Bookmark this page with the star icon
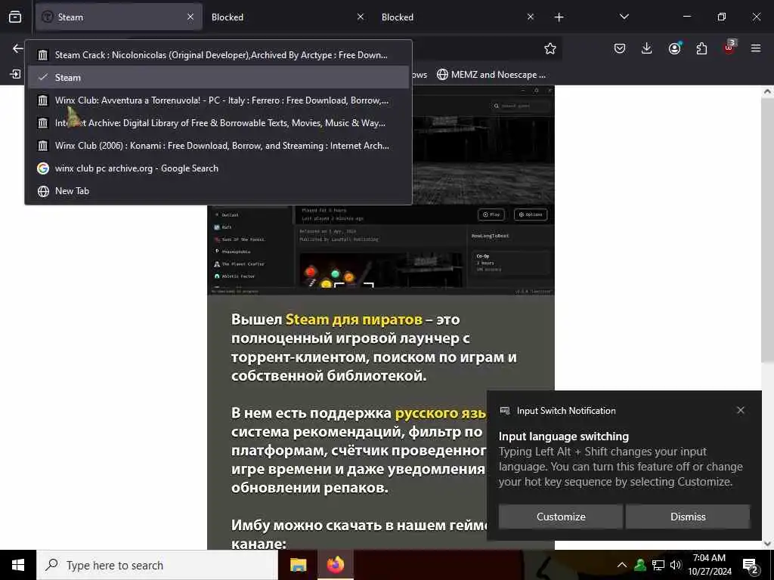Screen dimensions: 774x580 [x=550, y=48]
